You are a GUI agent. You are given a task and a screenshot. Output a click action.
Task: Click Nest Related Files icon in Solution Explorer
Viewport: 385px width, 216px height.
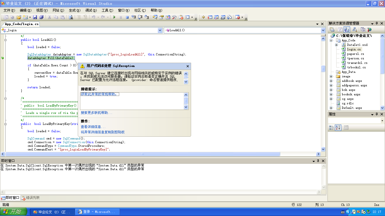(347, 30)
